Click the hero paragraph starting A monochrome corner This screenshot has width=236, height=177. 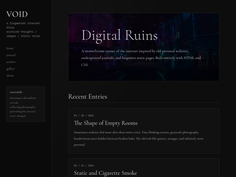click(141, 58)
